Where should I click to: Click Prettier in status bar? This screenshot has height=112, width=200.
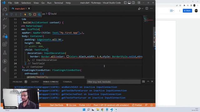coord(137,105)
